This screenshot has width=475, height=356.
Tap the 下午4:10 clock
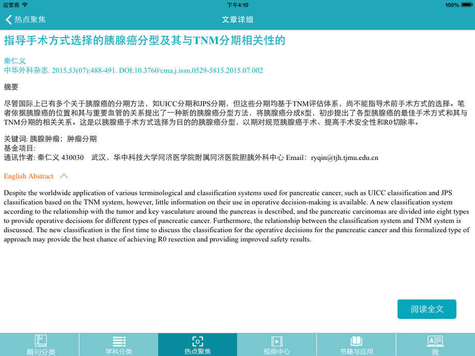pyautogui.click(x=237, y=5)
